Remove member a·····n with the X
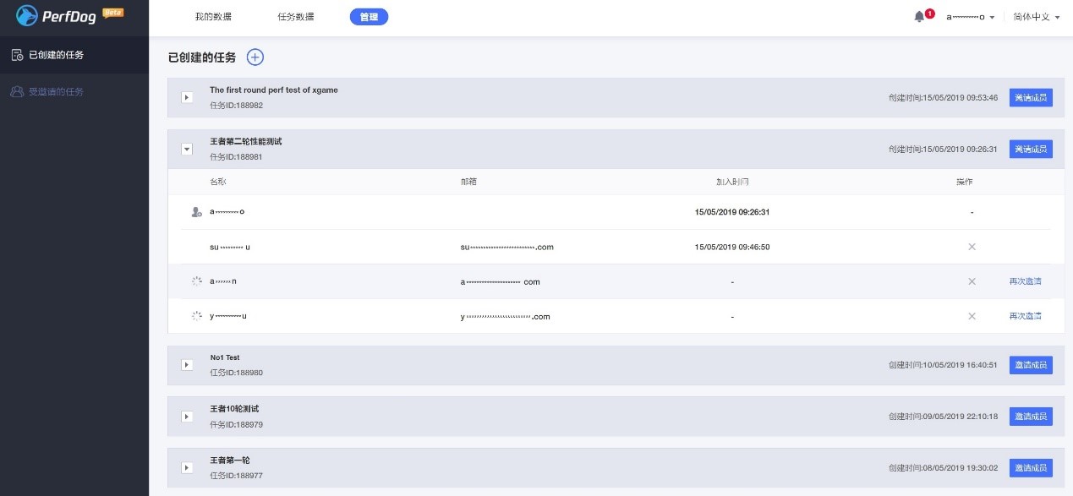 [972, 281]
